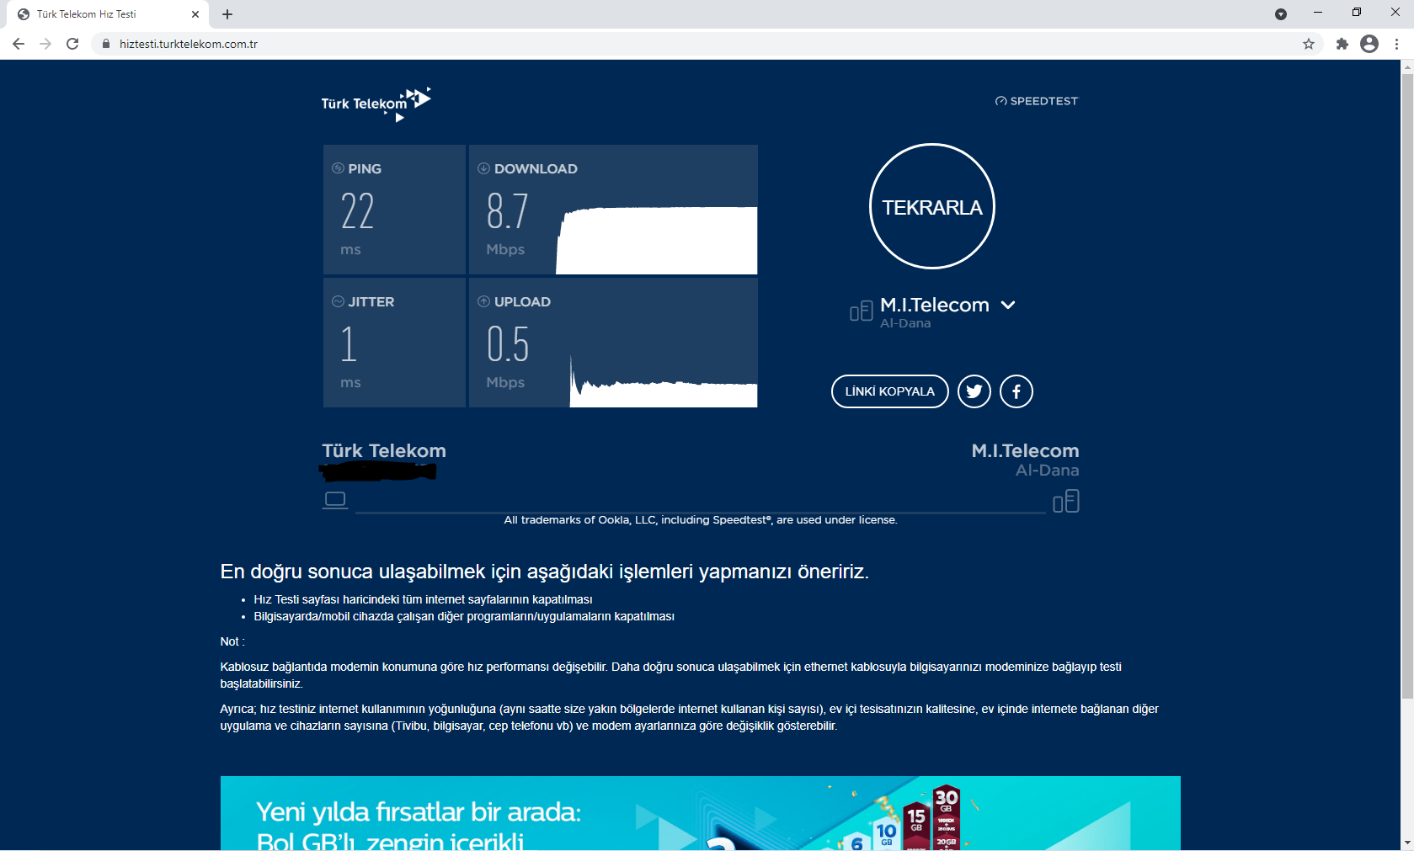Share result on Twitter
The height and width of the screenshot is (851, 1414).
[x=974, y=391]
